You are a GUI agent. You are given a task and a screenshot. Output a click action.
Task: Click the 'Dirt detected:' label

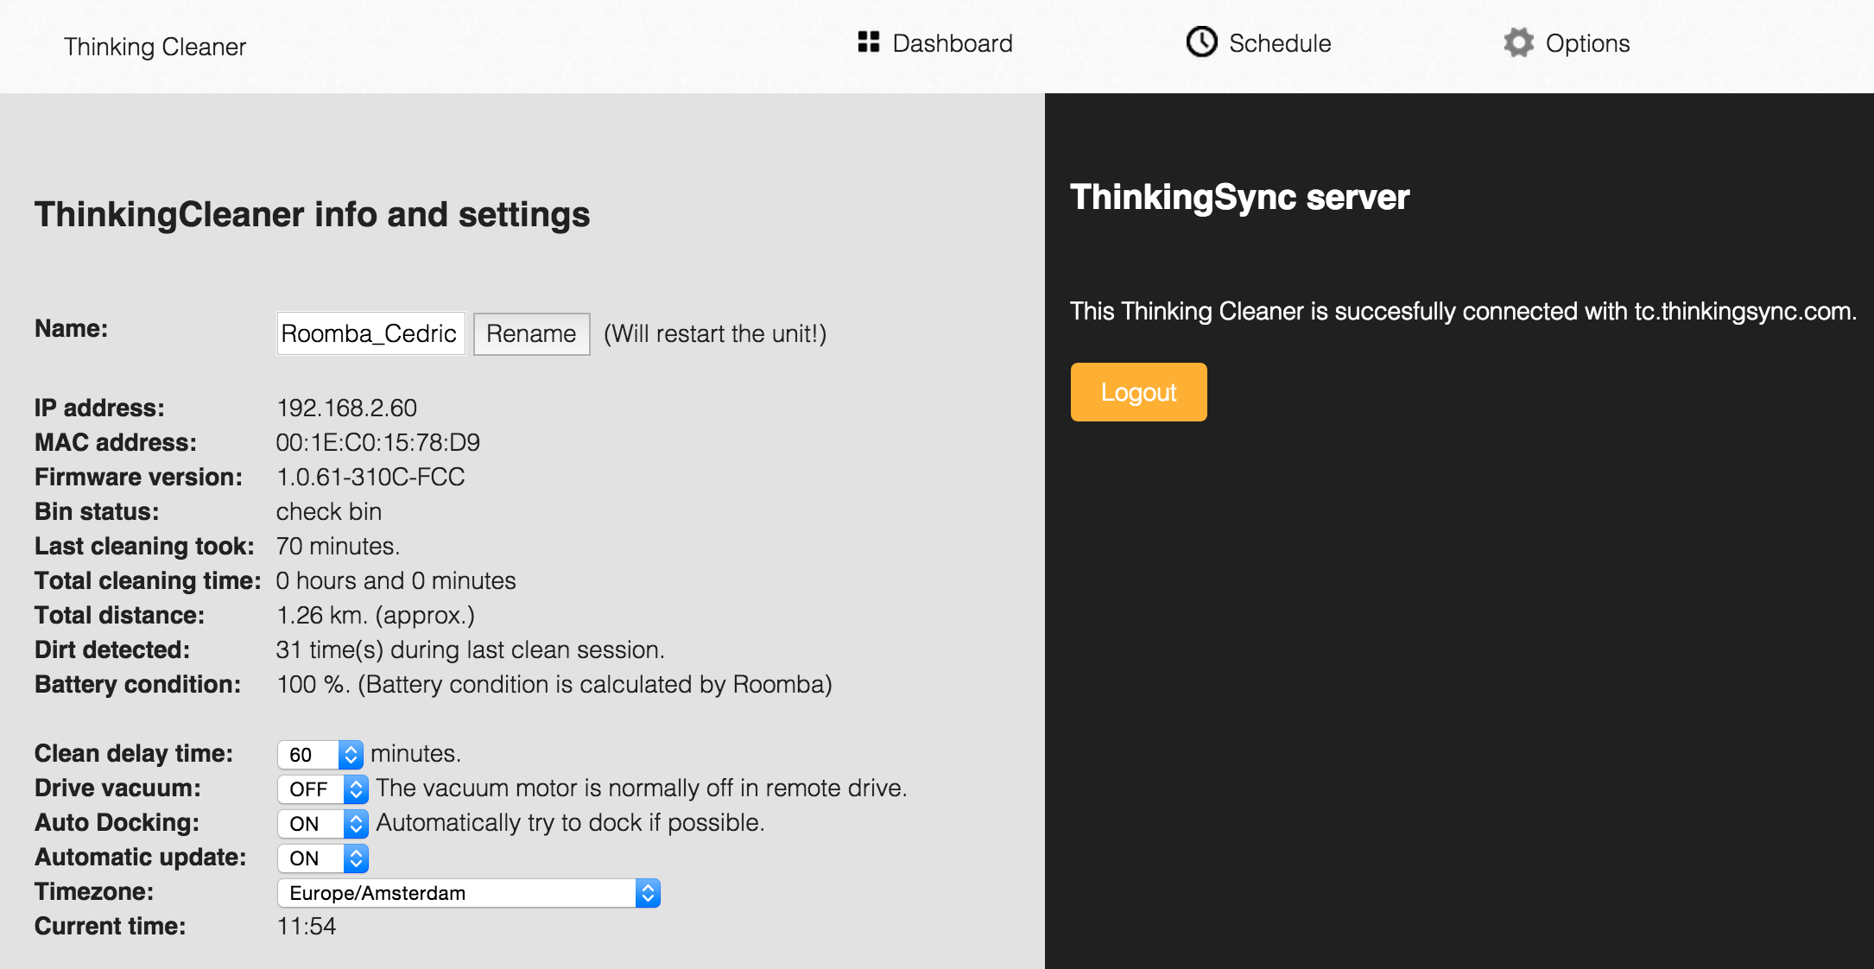(x=112, y=649)
